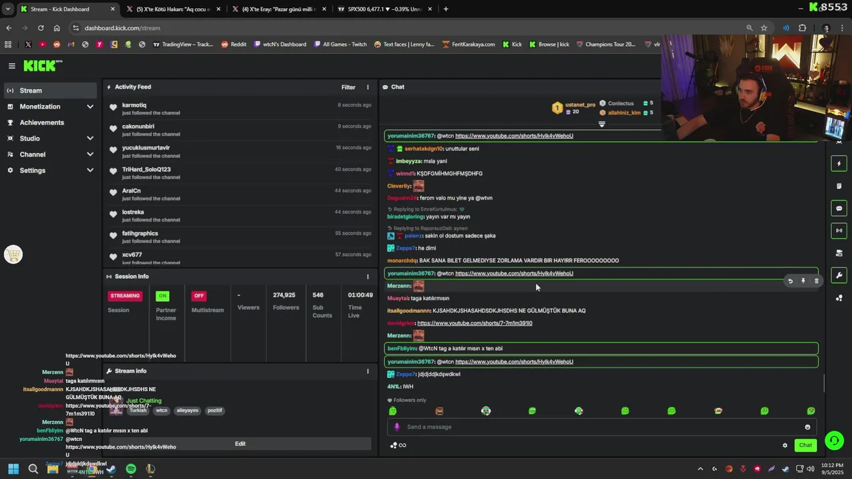Switch to the Kötü Hakan X tab
This screenshot has height=479, width=852.
(173, 9)
